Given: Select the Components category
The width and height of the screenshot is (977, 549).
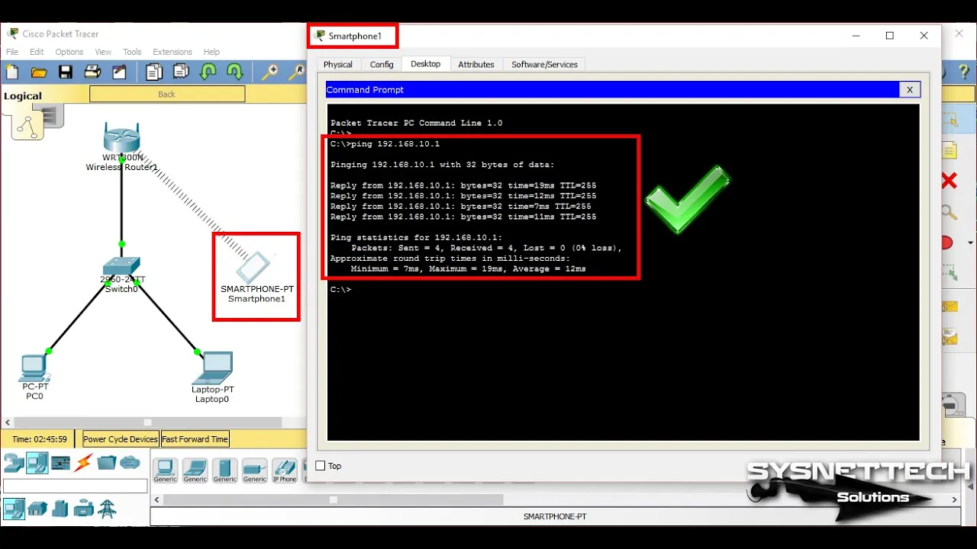Looking at the screenshot, I should (61, 462).
